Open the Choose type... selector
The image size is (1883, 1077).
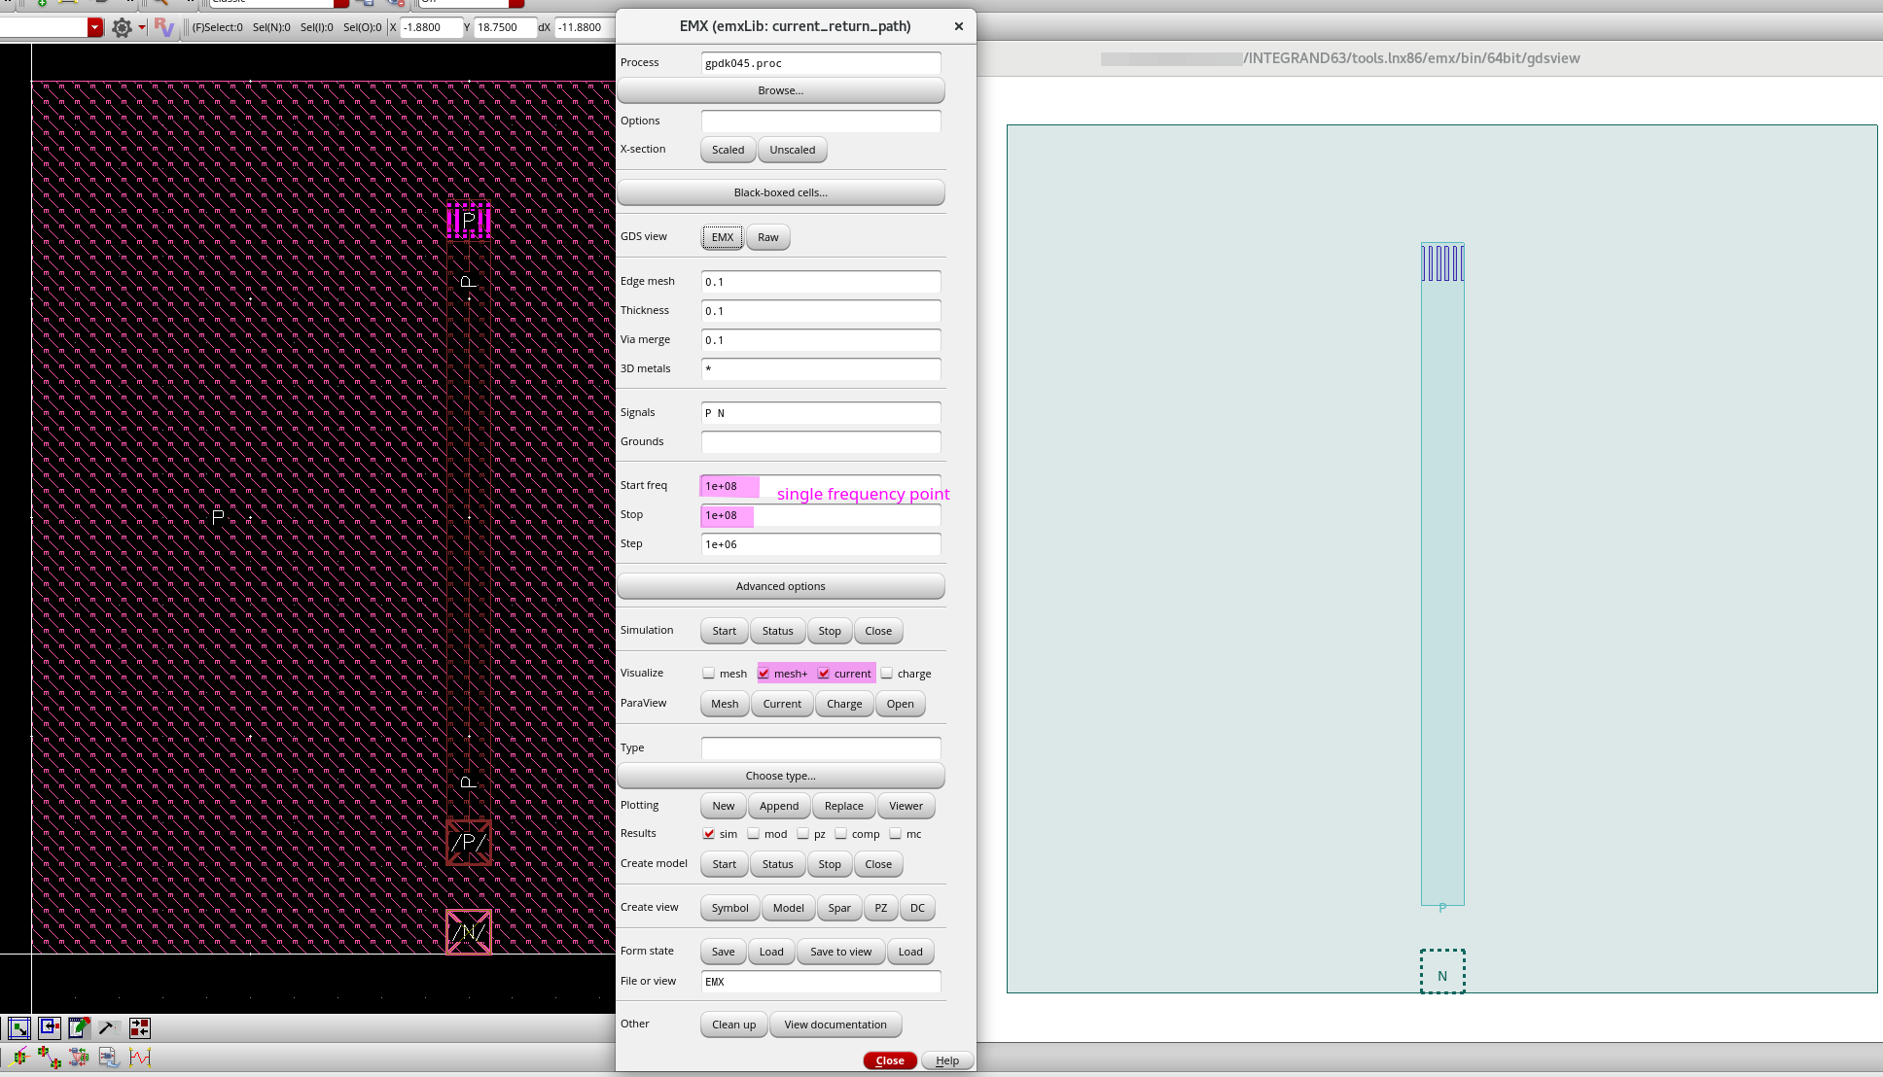coord(780,776)
